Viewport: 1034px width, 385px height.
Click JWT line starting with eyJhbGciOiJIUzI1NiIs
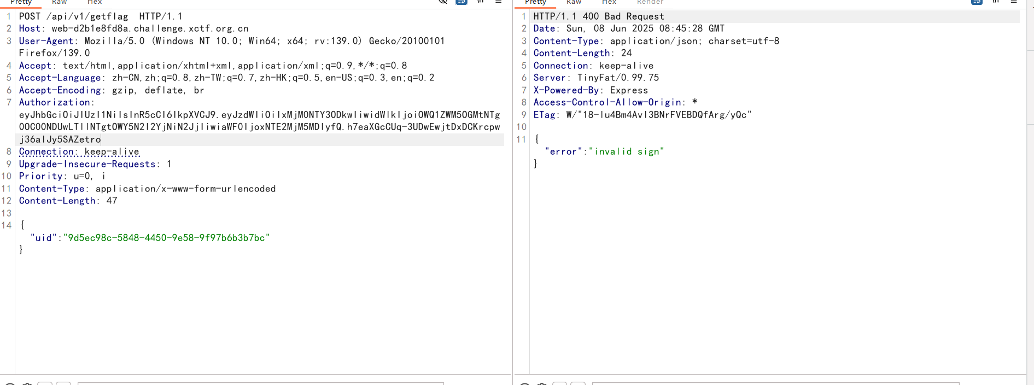[259, 115]
